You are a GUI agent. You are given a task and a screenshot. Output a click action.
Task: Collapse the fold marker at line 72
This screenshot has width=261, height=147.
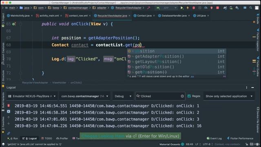[21, 73]
